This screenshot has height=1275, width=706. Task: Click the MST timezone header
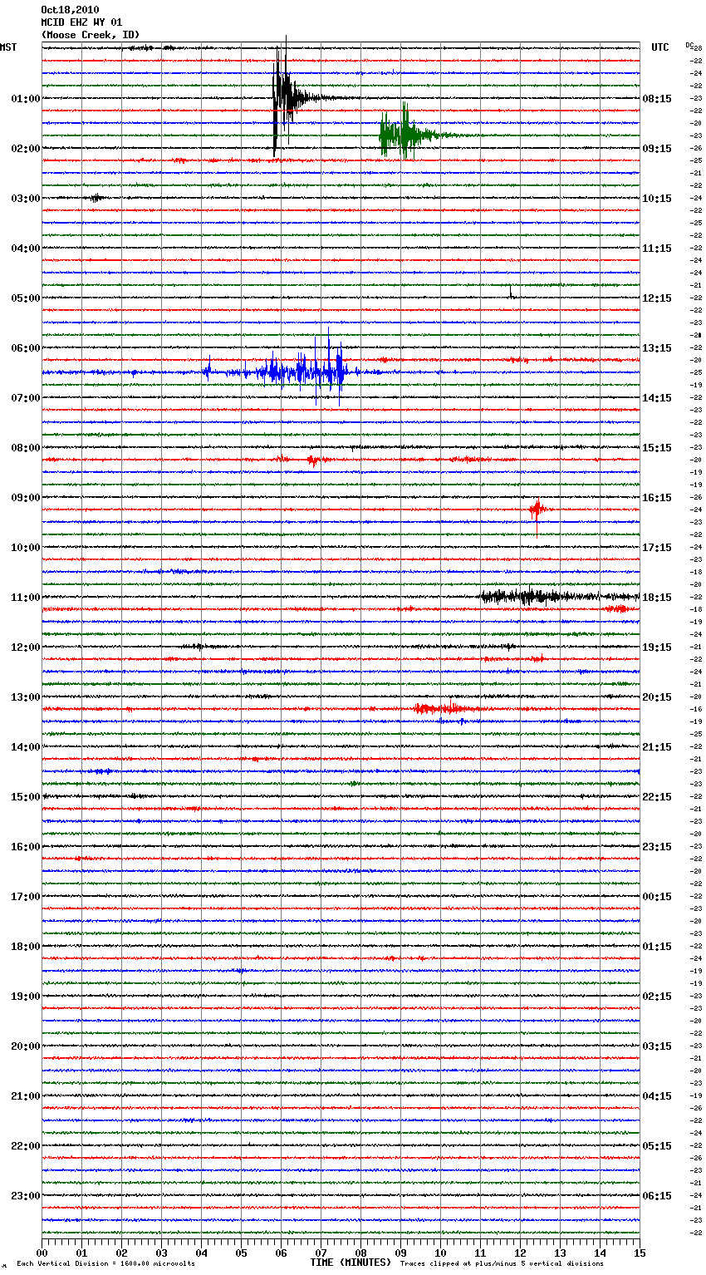8,47
